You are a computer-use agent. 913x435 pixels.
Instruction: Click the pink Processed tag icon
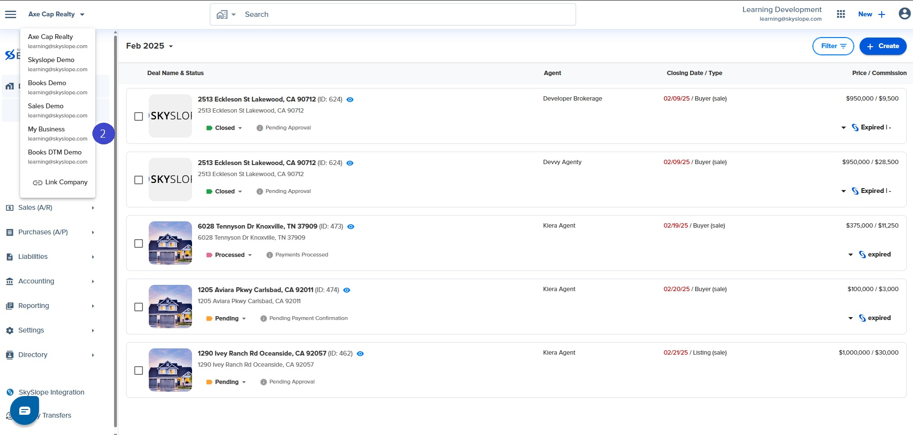pos(209,255)
